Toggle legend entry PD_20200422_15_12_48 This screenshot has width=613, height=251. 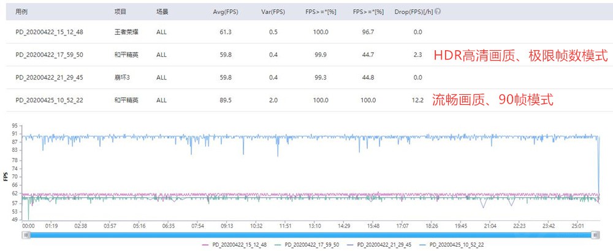[x=235, y=244]
